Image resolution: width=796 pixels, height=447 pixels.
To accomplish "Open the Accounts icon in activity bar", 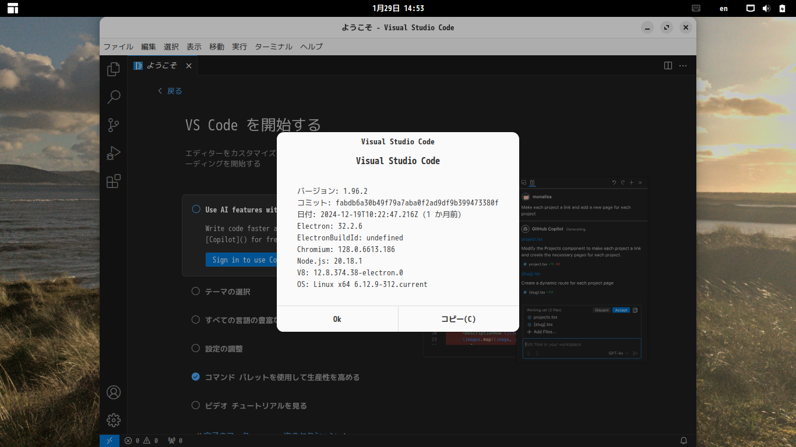I will [114, 392].
